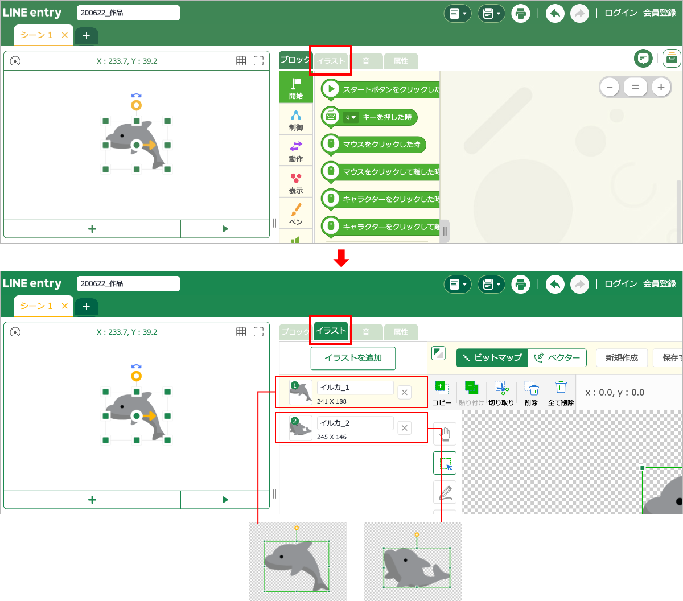Click 全て削除 icon in paint toolbar
Viewport: 683px width, 601px height.
561,393
